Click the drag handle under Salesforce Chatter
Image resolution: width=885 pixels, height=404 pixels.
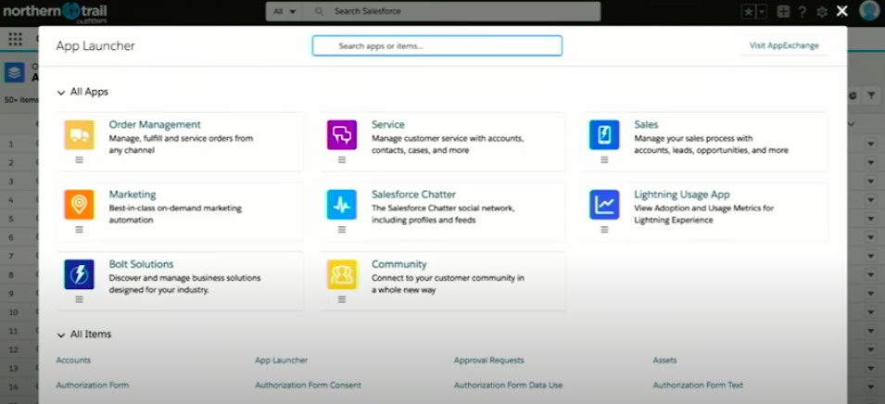coord(341,230)
